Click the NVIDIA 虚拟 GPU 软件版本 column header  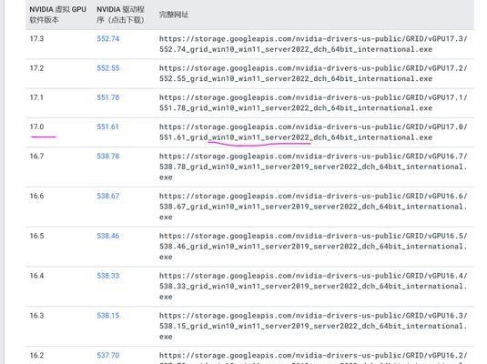(57, 15)
